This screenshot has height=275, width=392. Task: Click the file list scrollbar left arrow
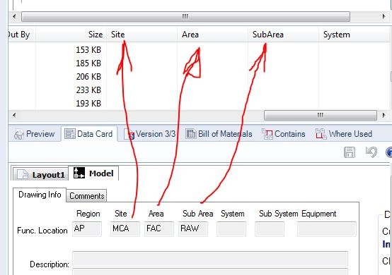click(14, 115)
